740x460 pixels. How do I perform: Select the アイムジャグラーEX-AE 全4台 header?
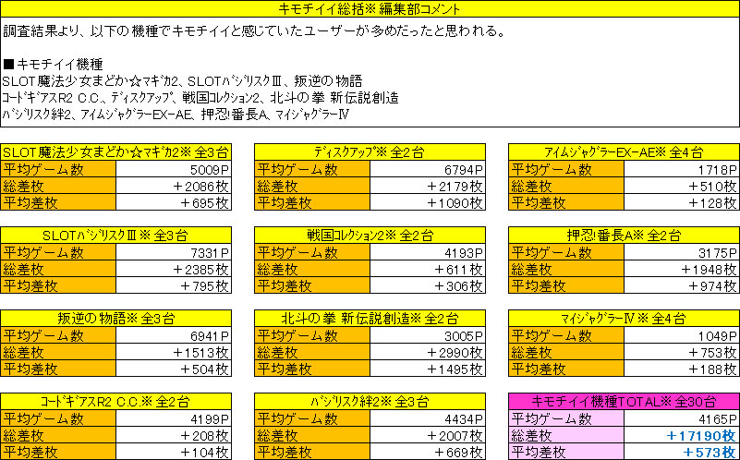coord(624,151)
